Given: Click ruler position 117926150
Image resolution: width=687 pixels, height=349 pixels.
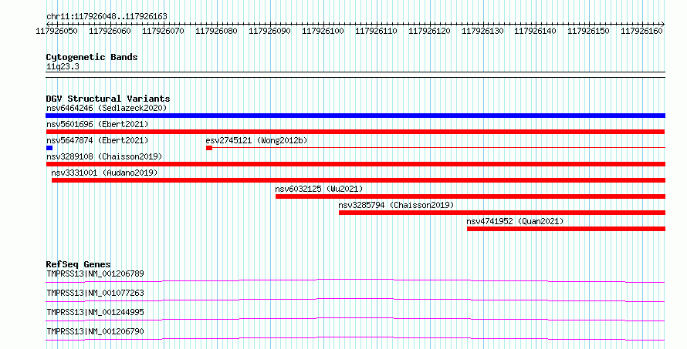Looking at the screenshot, I should [x=588, y=31].
